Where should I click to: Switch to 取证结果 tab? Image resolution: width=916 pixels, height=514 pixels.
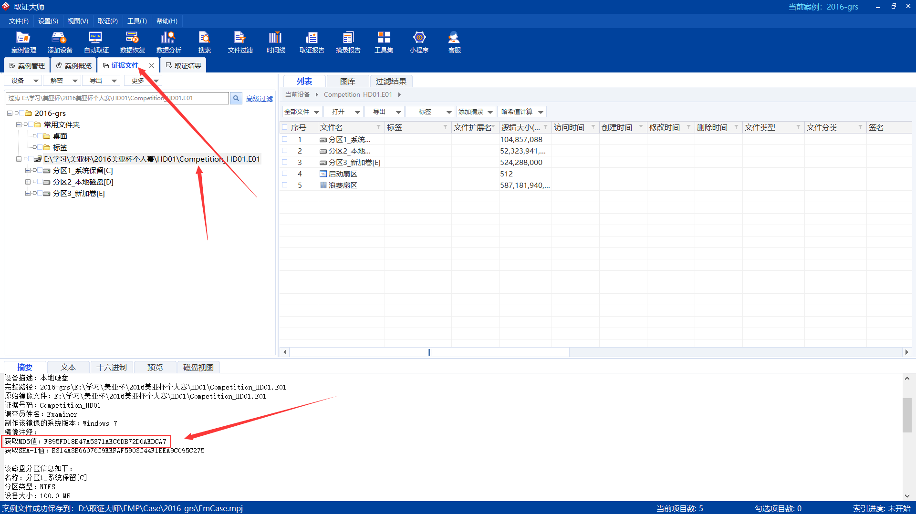pyautogui.click(x=183, y=65)
